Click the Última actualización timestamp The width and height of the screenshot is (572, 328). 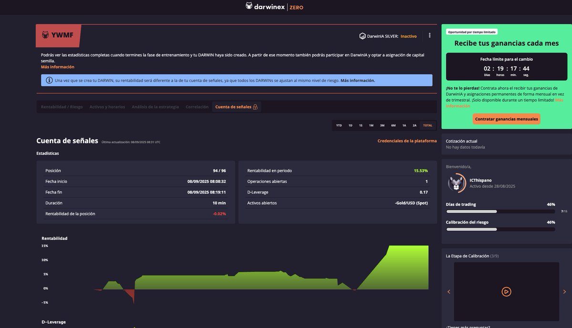(x=131, y=142)
